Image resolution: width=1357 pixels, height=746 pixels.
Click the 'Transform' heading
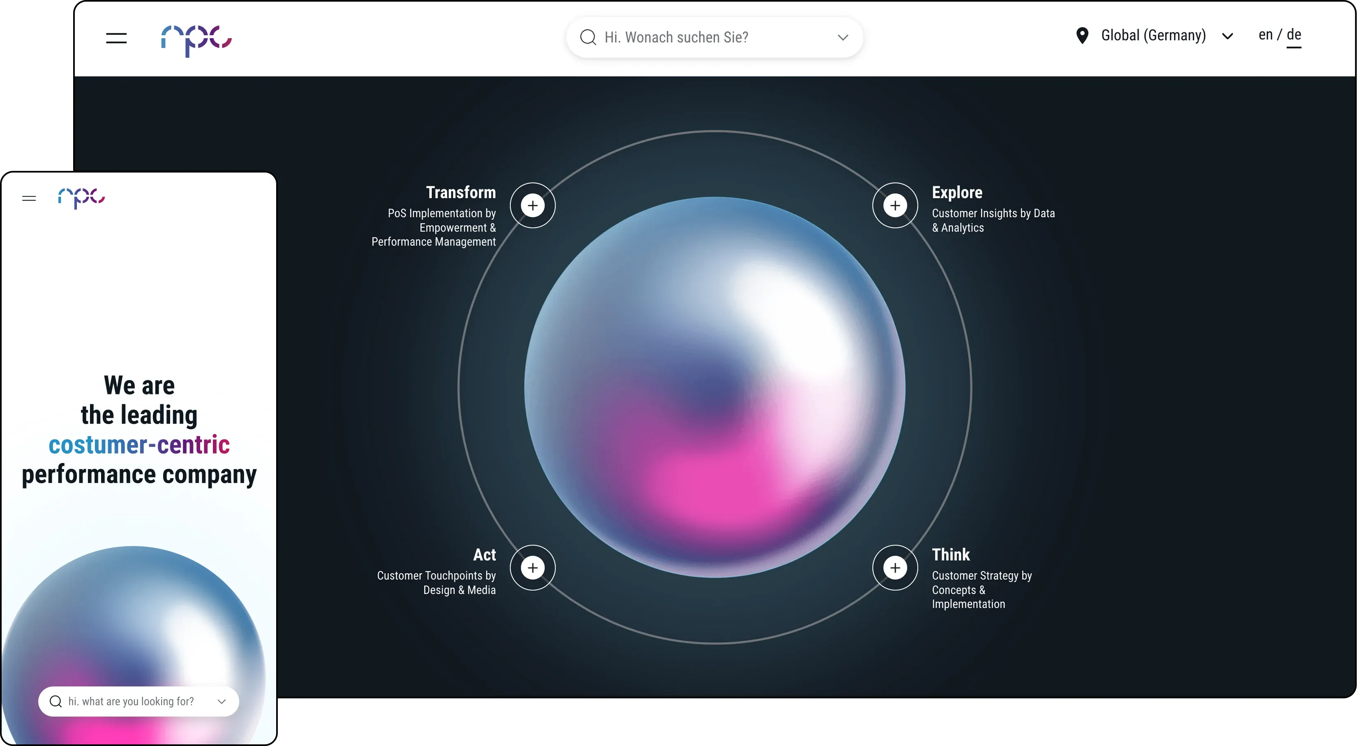click(x=461, y=192)
